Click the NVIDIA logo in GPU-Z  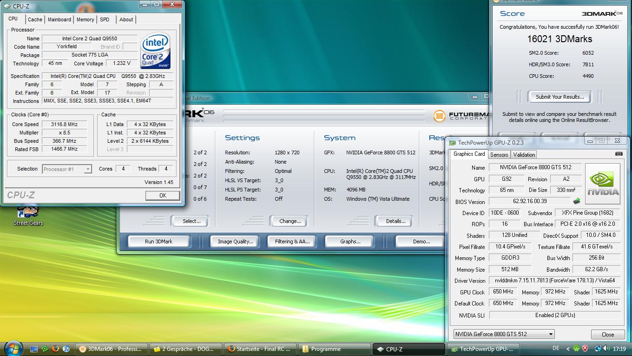[x=603, y=184]
